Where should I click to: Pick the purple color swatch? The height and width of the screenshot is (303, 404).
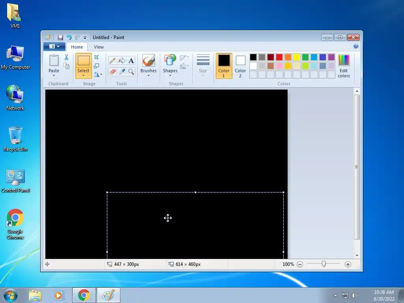pos(331,57)
